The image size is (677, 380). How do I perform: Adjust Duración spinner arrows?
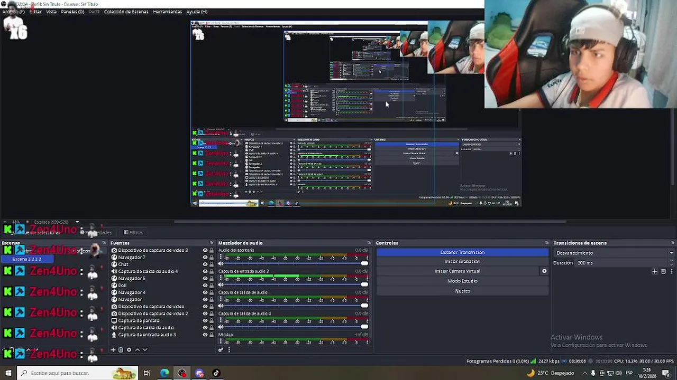(671, 262)
